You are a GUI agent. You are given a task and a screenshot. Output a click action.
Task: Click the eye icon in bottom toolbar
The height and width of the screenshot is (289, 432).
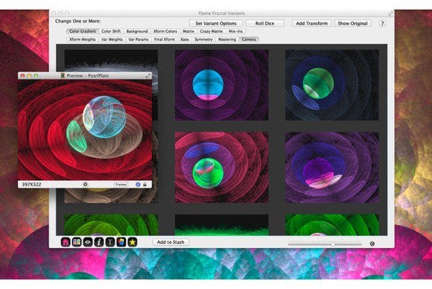pos(88,242)
